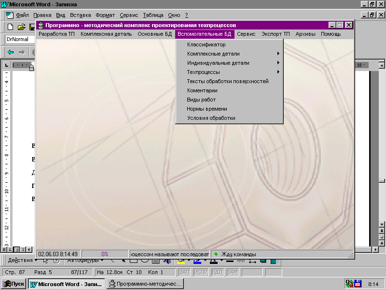Click the flag-colored tray icon beside the clock
The image size is (386, 290).
358,284
